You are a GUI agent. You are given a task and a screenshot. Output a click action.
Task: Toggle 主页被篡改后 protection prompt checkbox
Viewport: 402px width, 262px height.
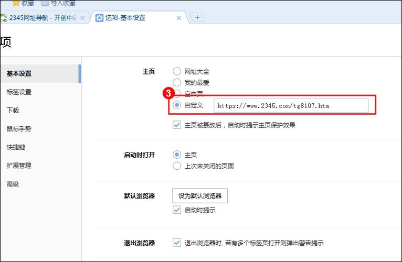point(177,125)
